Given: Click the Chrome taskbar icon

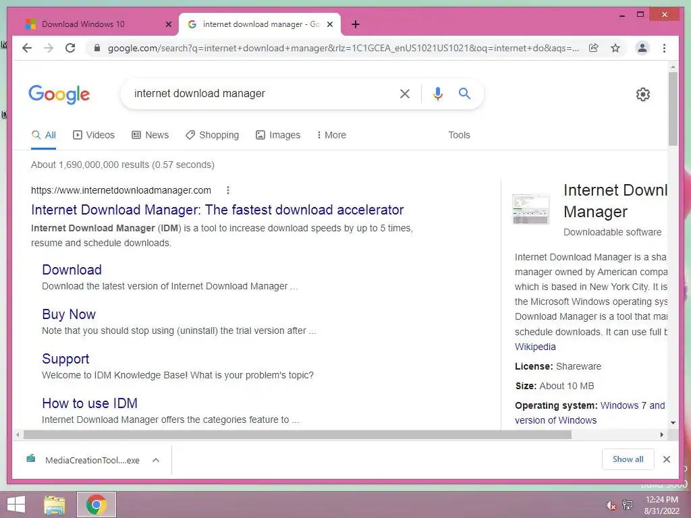Looking at the screenshot, I should pyautogui.click(x=96, y=505).
